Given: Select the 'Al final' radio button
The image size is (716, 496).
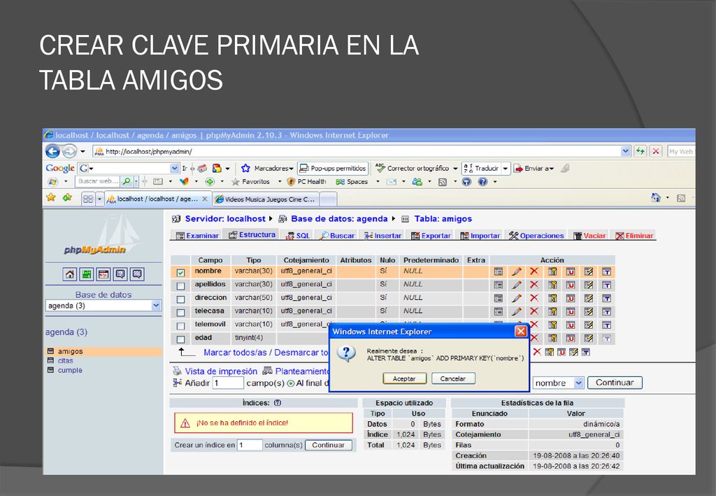Looking at the screenshot, I should point(290,383).
